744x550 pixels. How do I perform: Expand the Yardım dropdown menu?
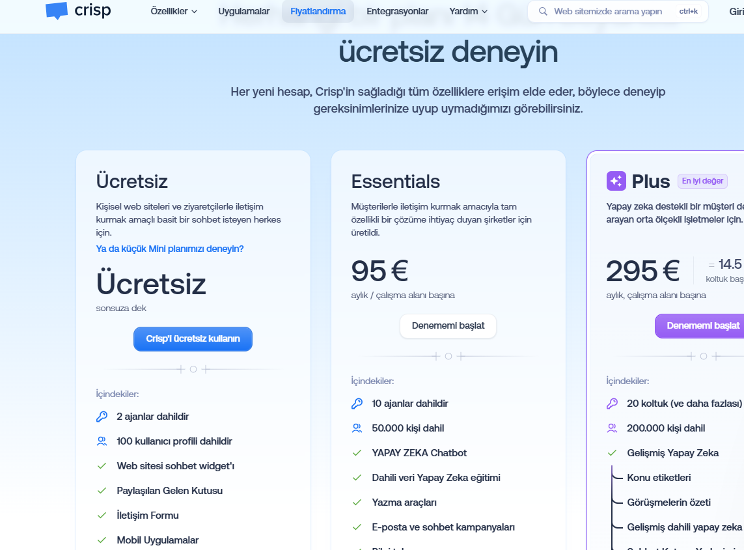click(468, 11)
